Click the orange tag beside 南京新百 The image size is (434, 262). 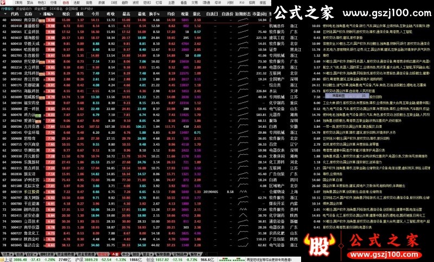(42, 21)
